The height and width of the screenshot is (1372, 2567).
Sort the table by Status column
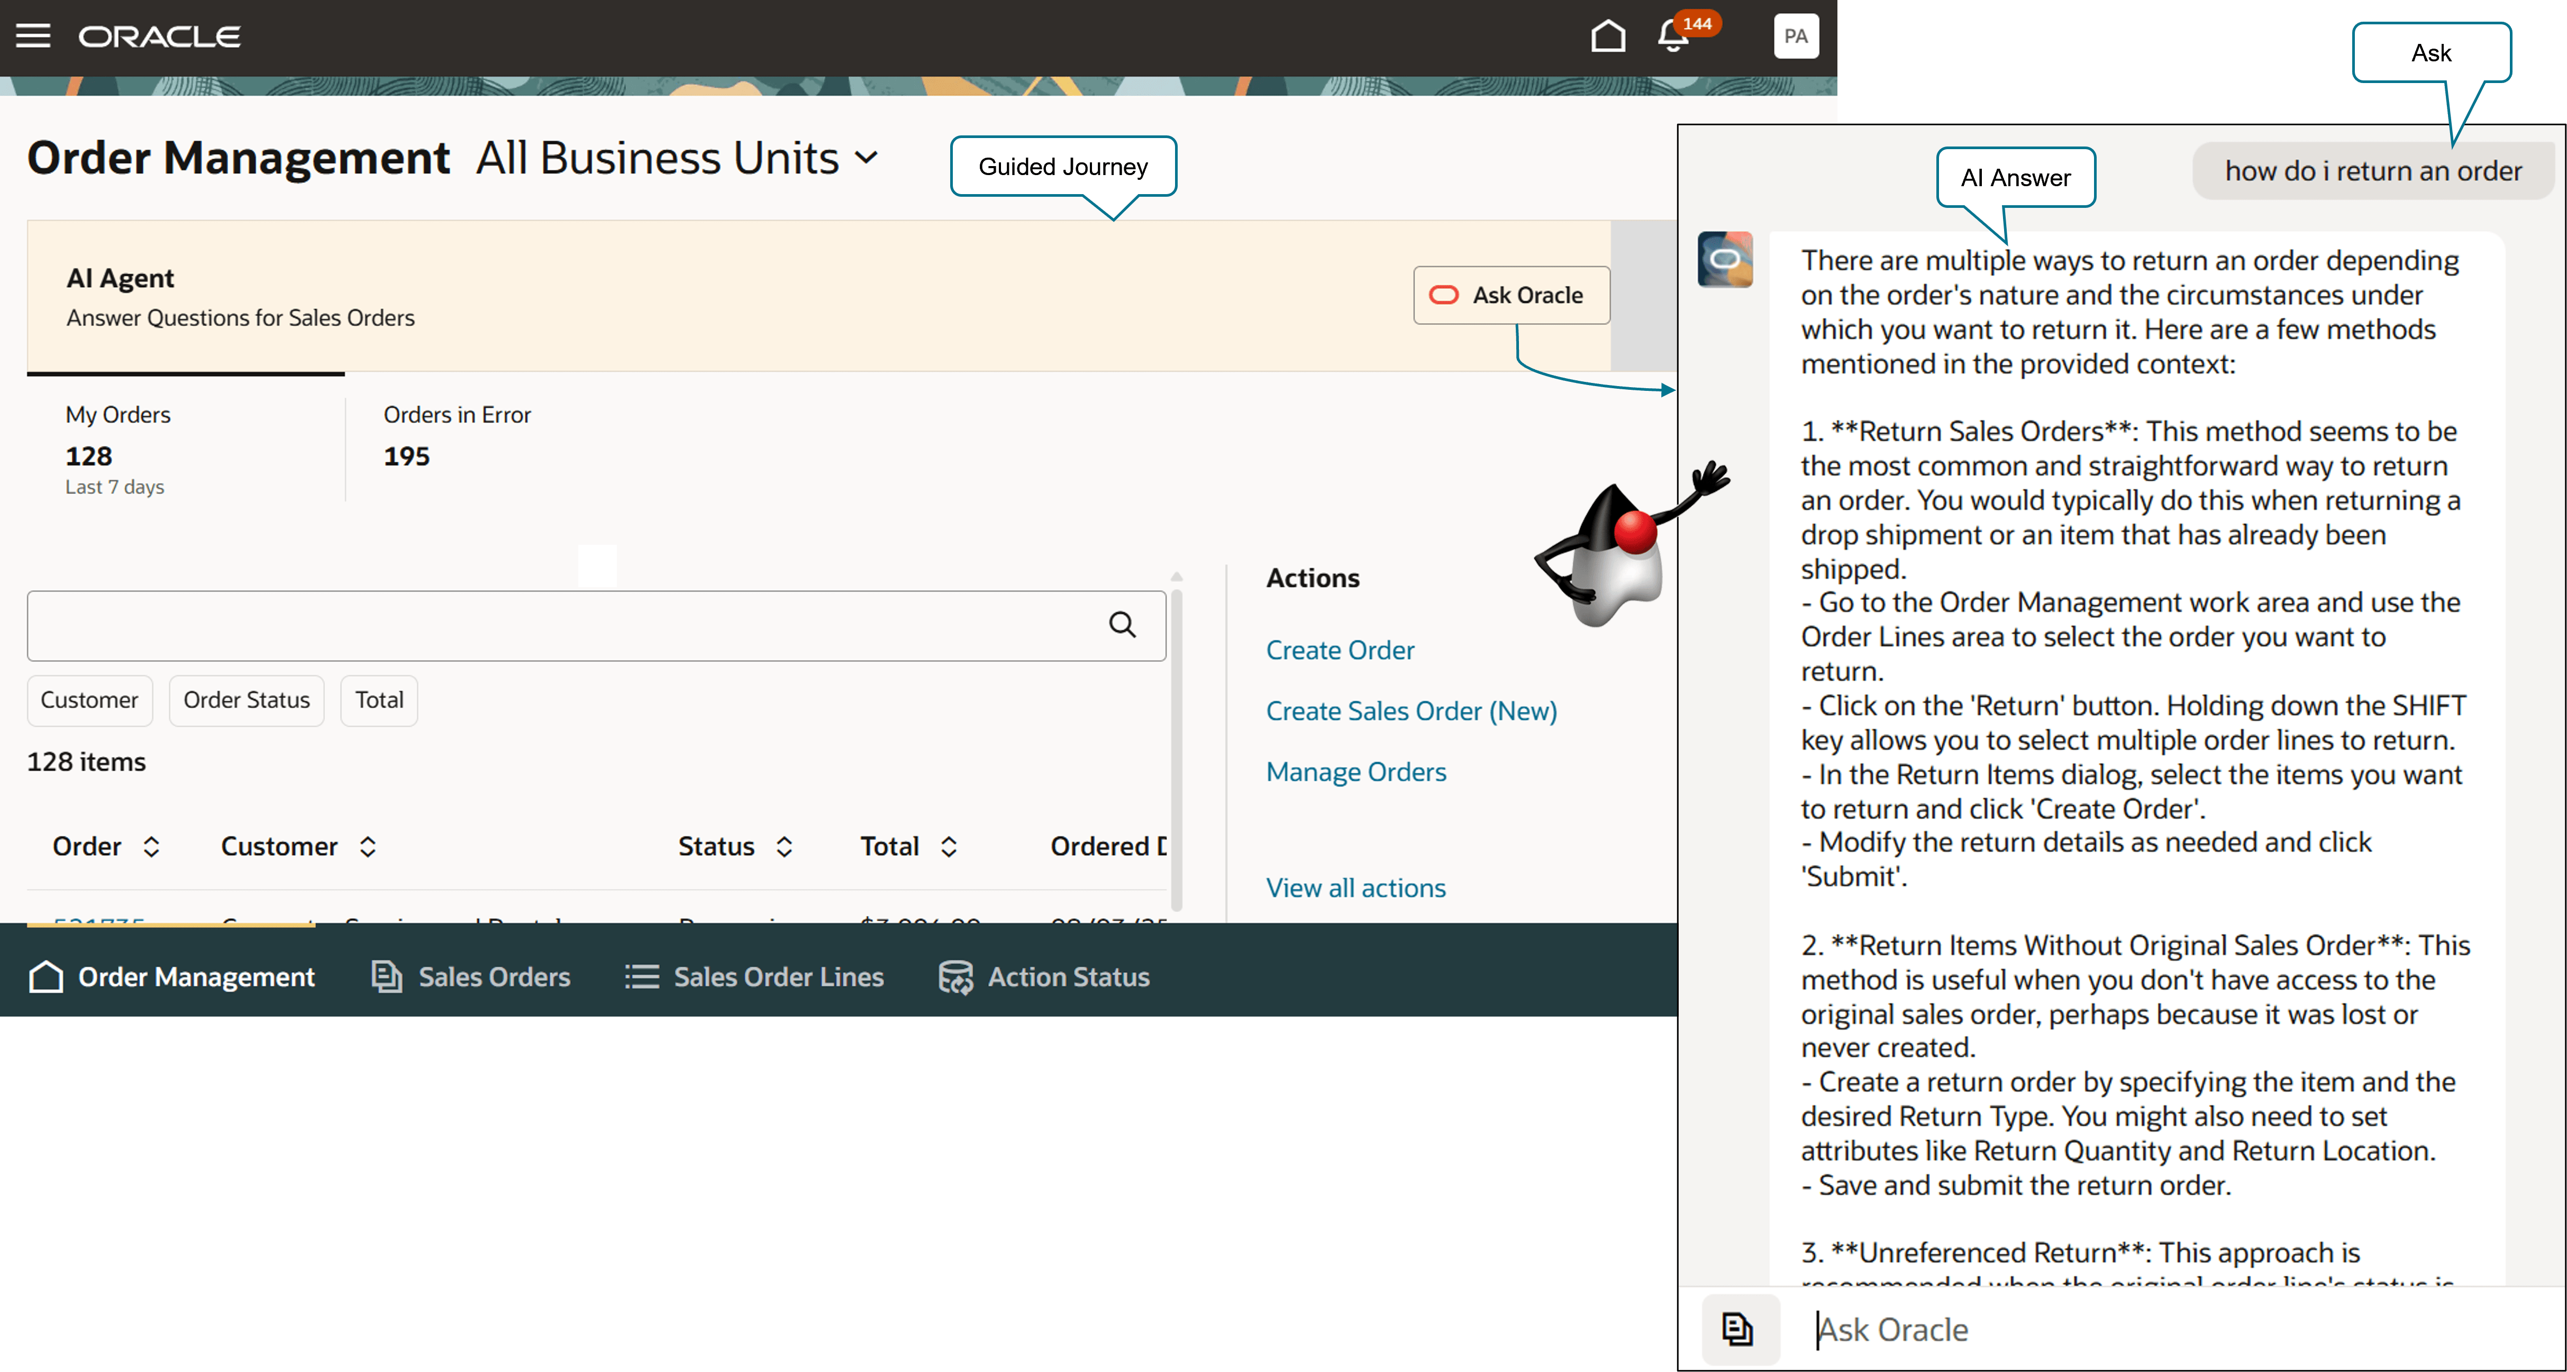pyautogui.click(x=784, y=847)
